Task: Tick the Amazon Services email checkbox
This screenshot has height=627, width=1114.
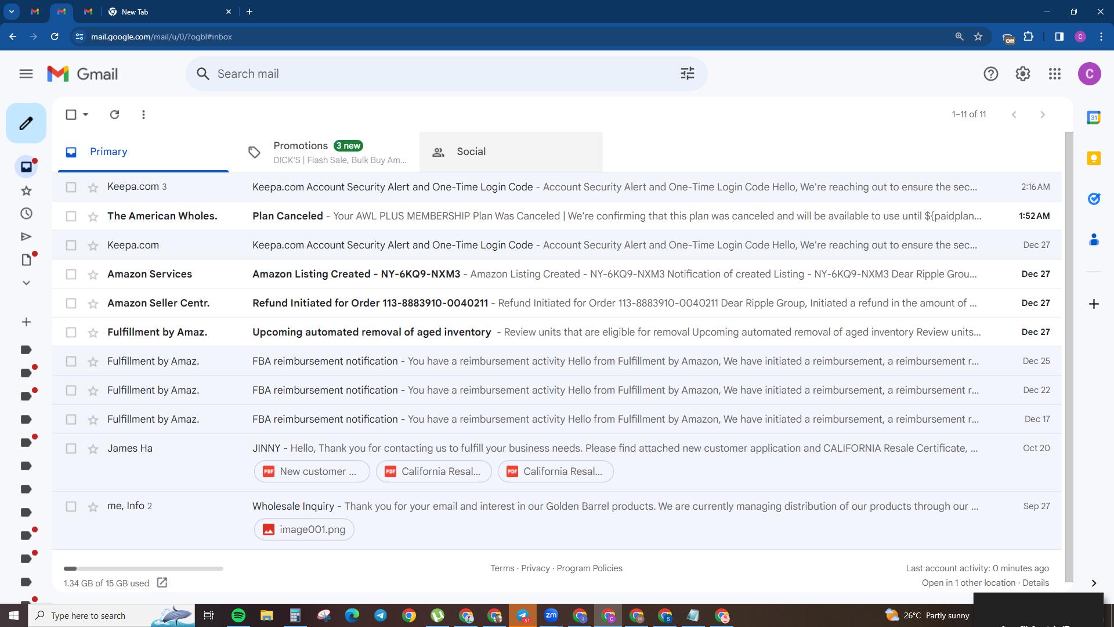Action: 71,274
